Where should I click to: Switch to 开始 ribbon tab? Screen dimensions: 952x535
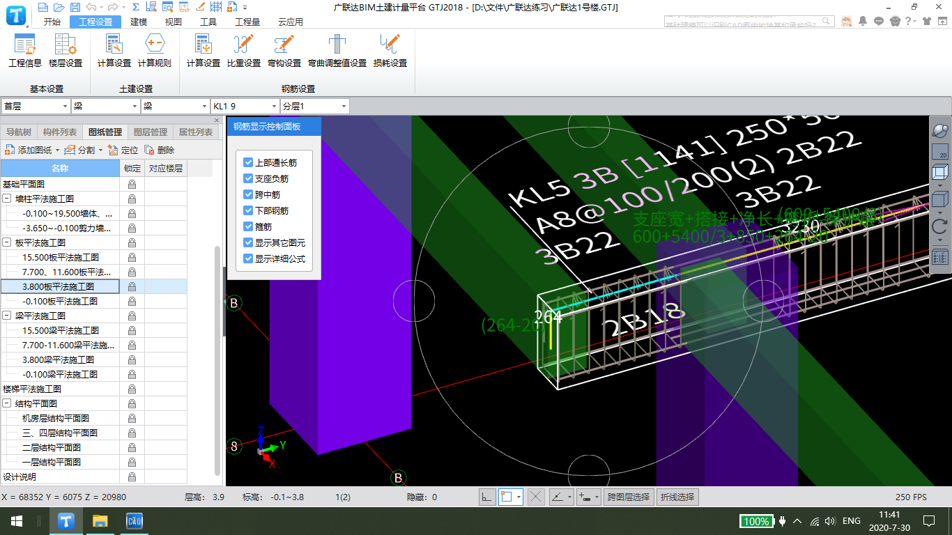coord(52,22)
